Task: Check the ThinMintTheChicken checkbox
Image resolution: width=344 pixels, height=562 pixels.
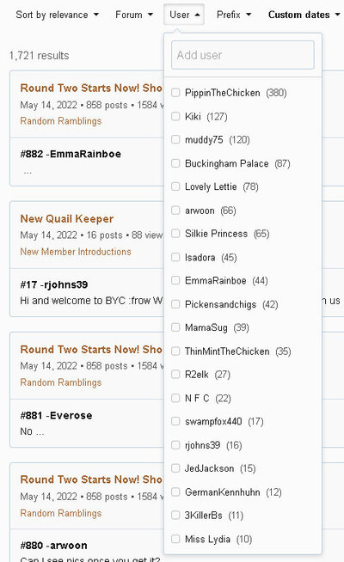Action: pyautogui.click(x=175, y=351)
